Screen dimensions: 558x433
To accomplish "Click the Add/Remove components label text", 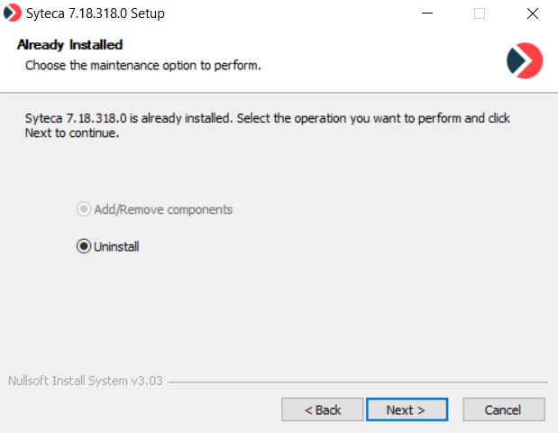I will pos(163,209).
